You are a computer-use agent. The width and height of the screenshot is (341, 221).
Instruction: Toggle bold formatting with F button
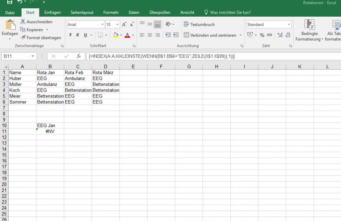pyautogui.click(x=70, y=35)
